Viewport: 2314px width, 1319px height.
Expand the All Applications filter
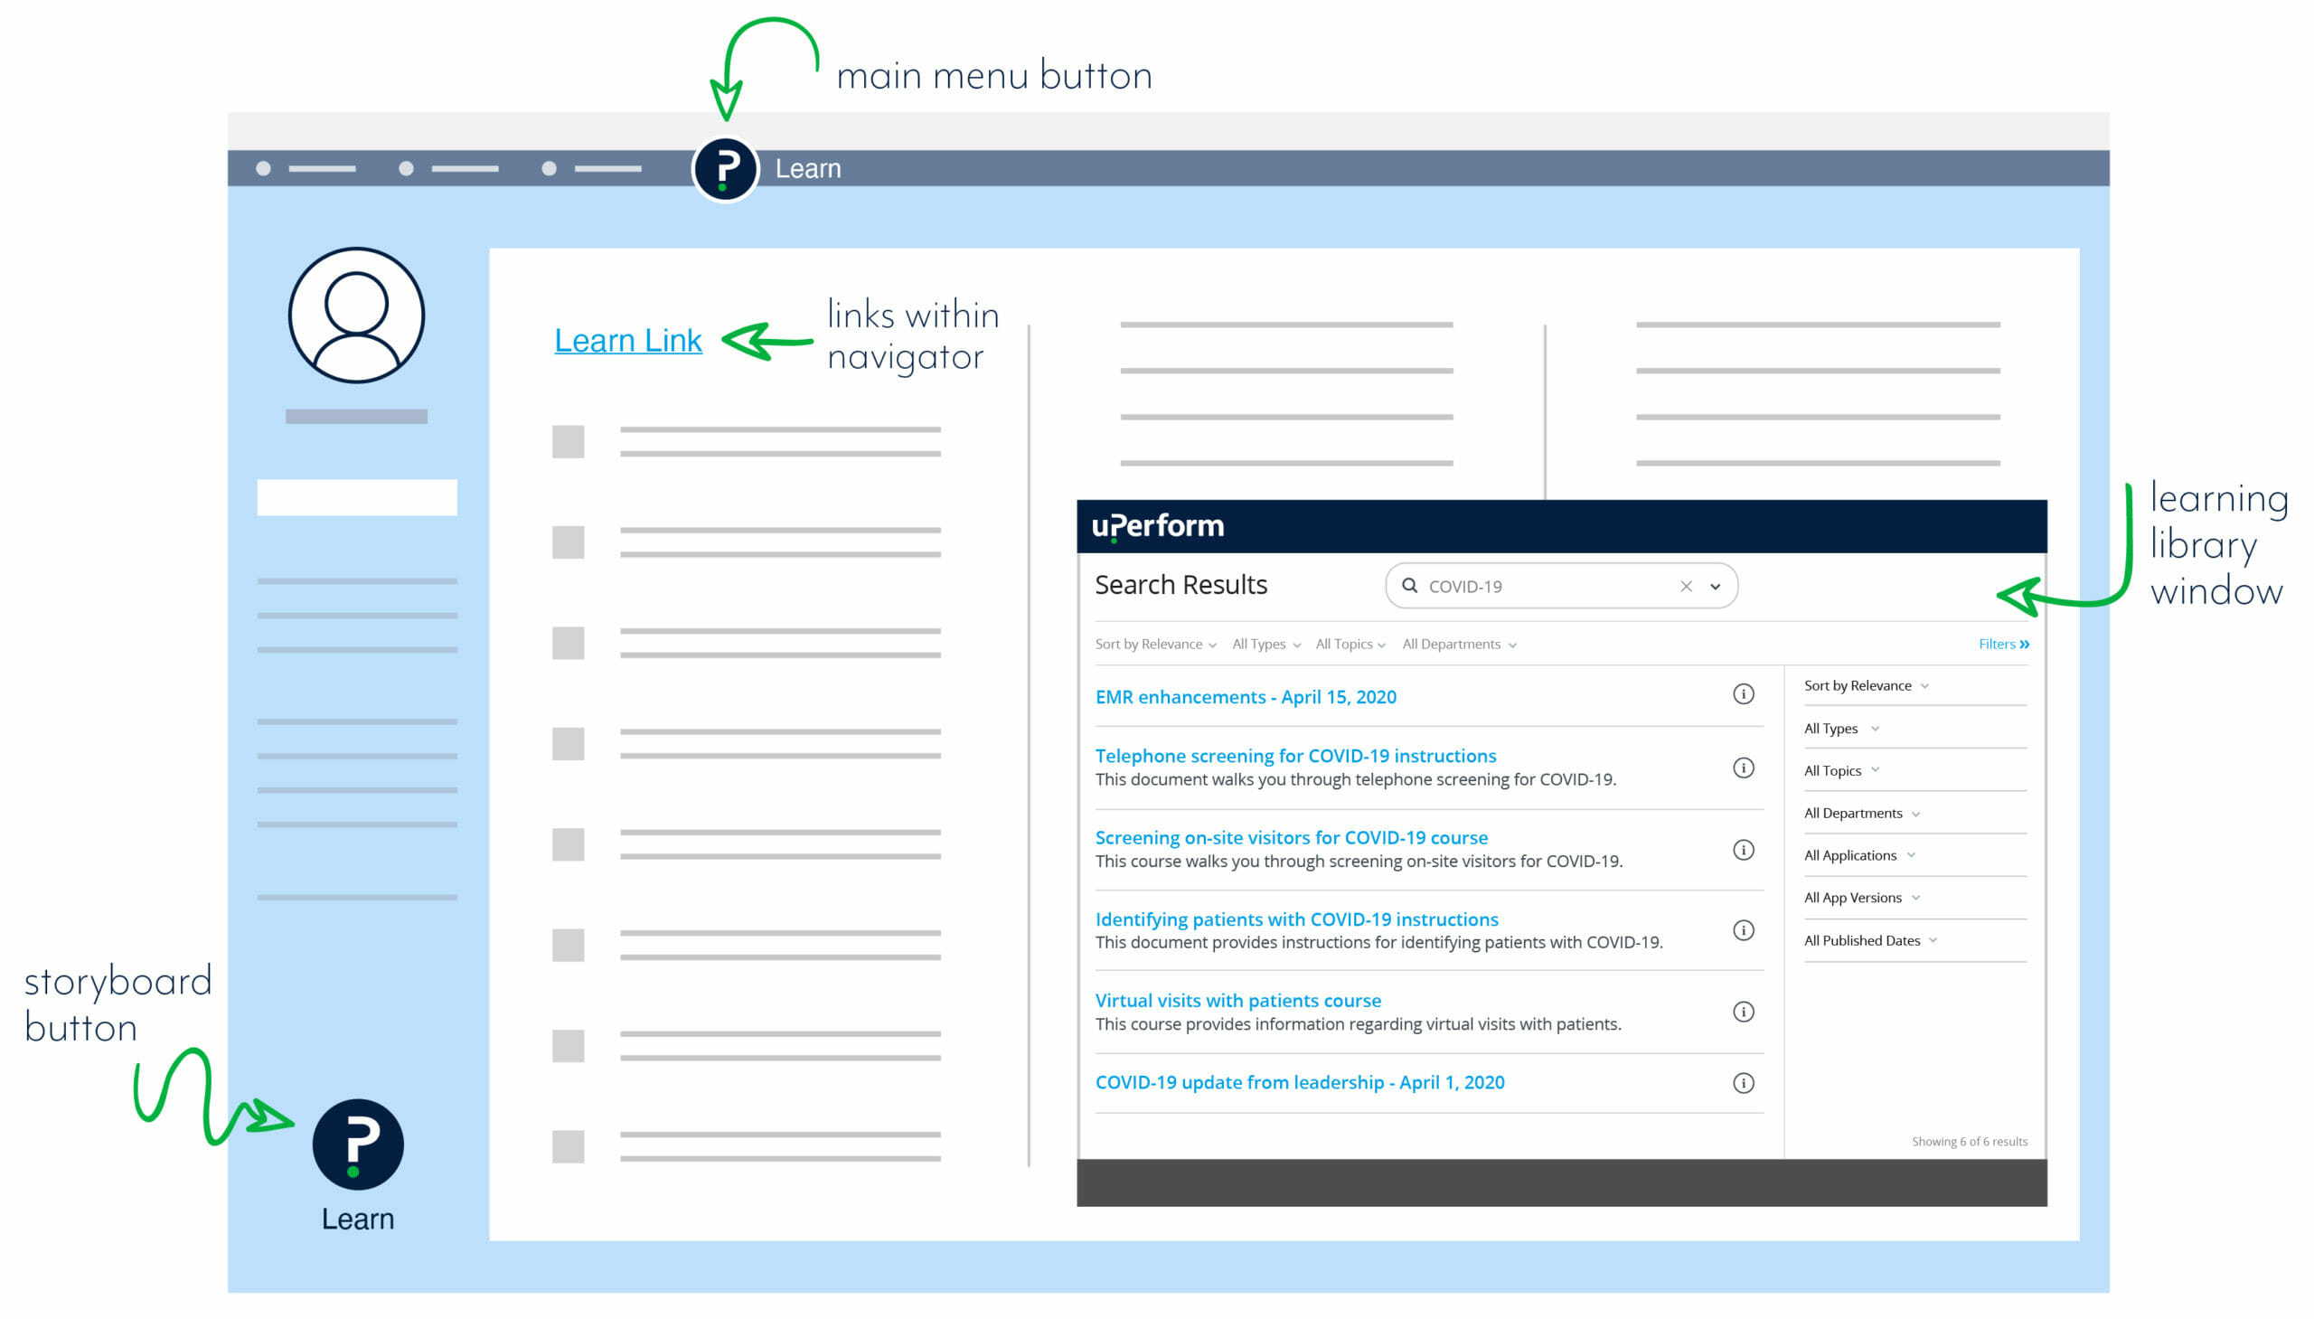[x=1858, y=855]
